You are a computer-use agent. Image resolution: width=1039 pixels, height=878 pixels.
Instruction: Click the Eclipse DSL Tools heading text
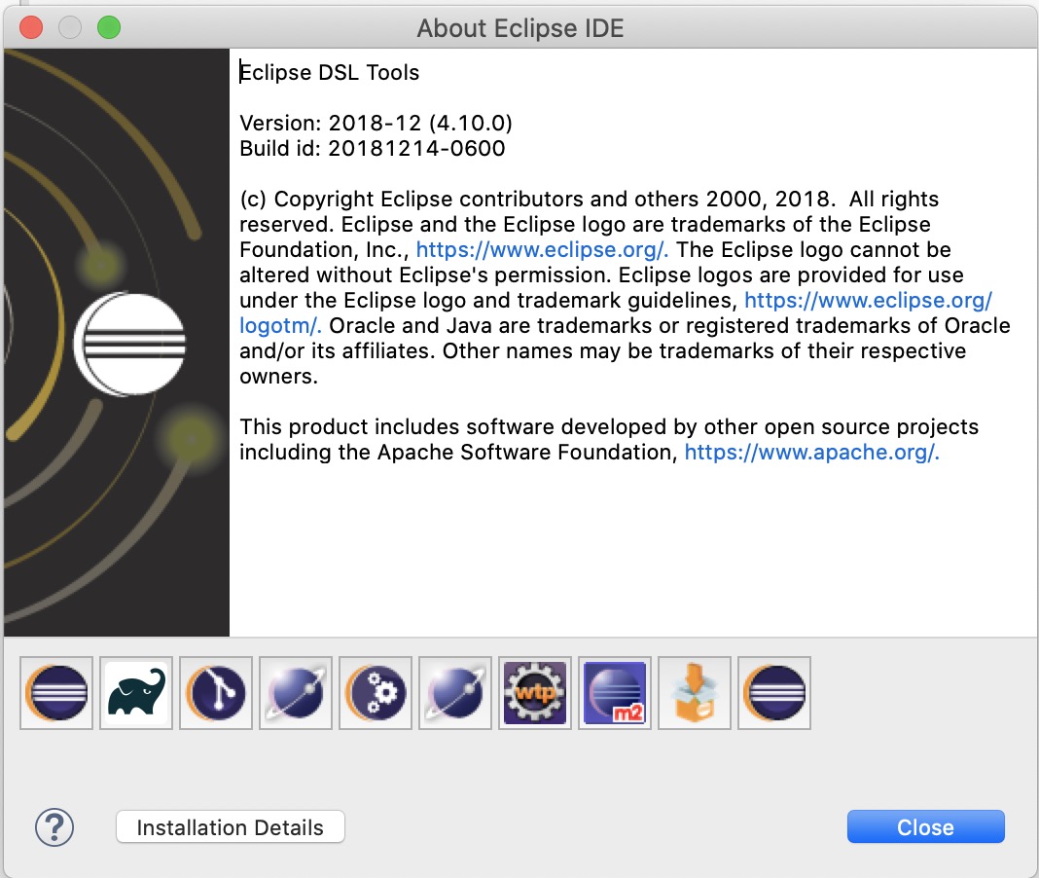pyautogui.click(x=330, y=72)
